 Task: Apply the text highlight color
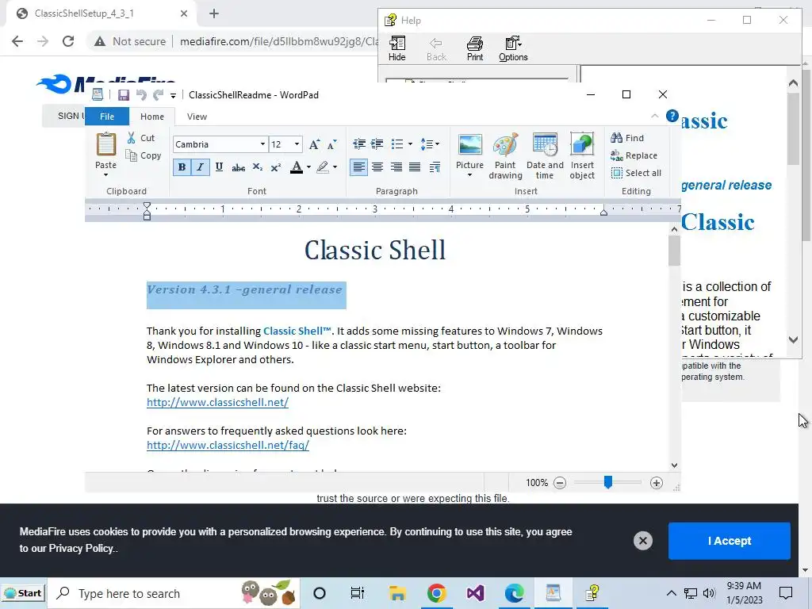click(323, 167)
